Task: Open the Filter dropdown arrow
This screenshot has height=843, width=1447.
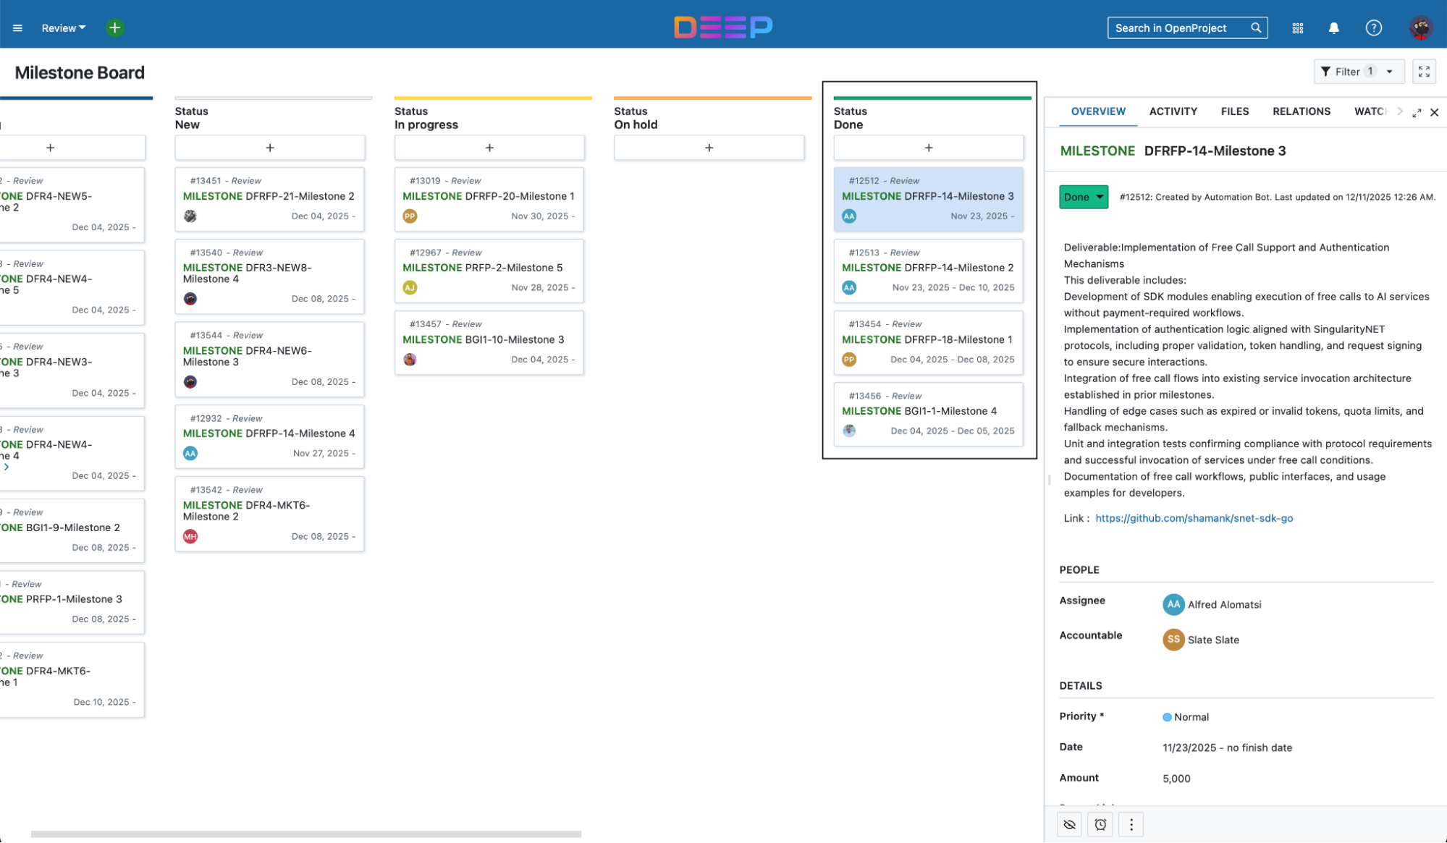Action: tap(1389, 72)
